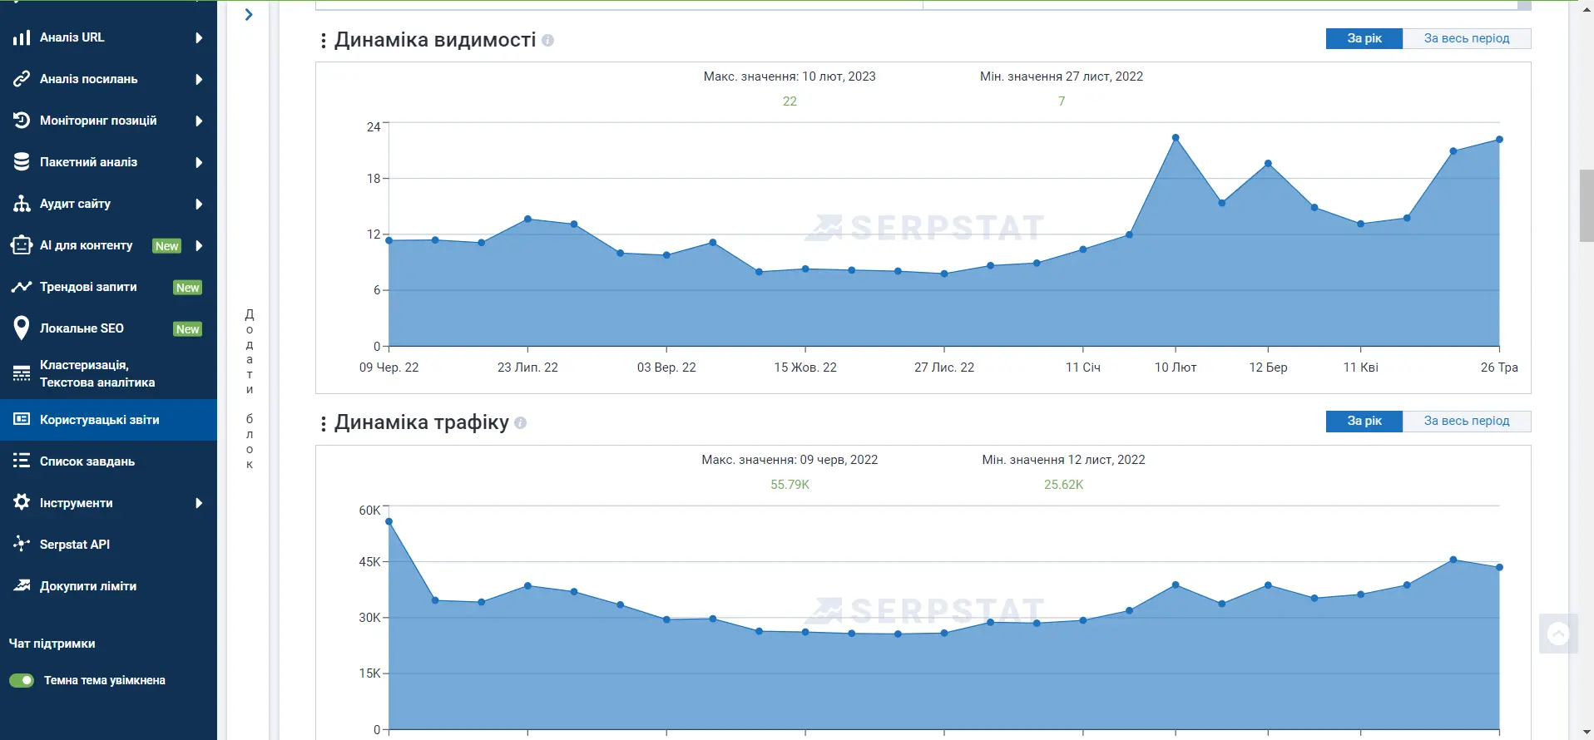Toggle the Темна тема dark theme switch
Viewport: 1594px width, 740px height.
(22, 680)
